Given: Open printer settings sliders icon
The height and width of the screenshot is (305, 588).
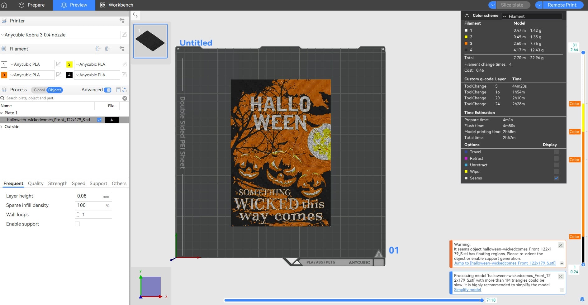Looking at the screenshot, I should (x=122, y=21).
